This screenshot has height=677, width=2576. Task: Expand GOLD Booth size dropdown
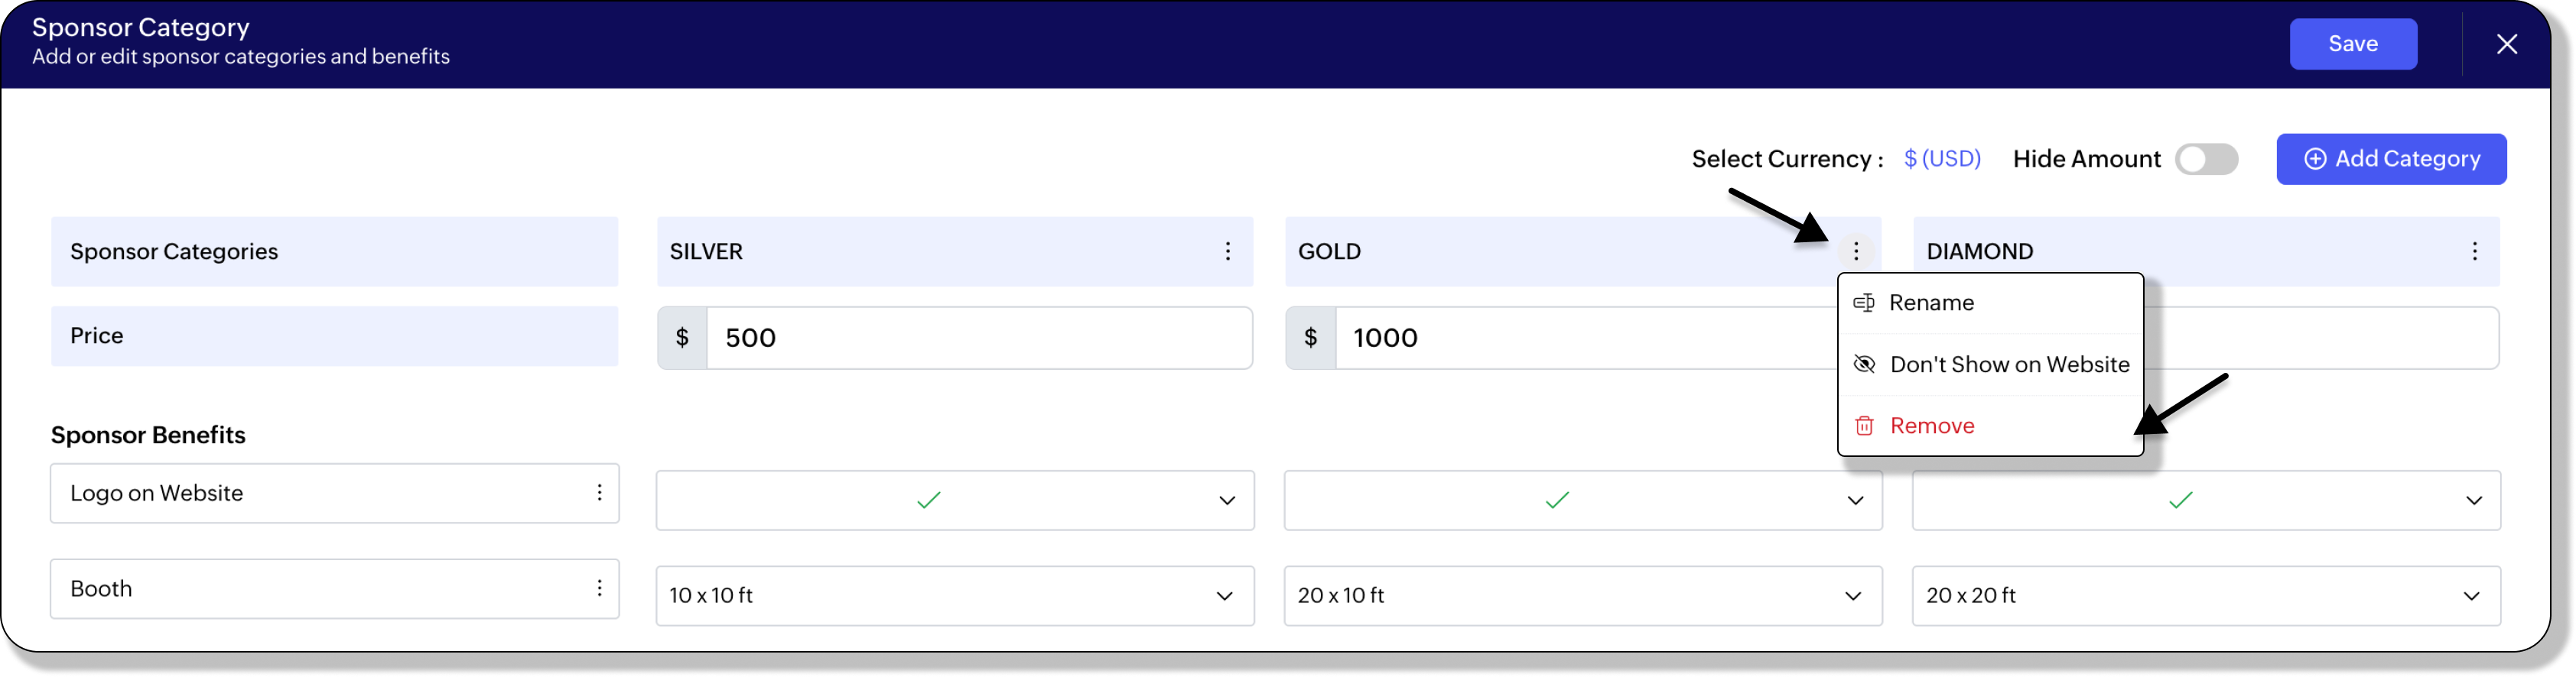1852,596
